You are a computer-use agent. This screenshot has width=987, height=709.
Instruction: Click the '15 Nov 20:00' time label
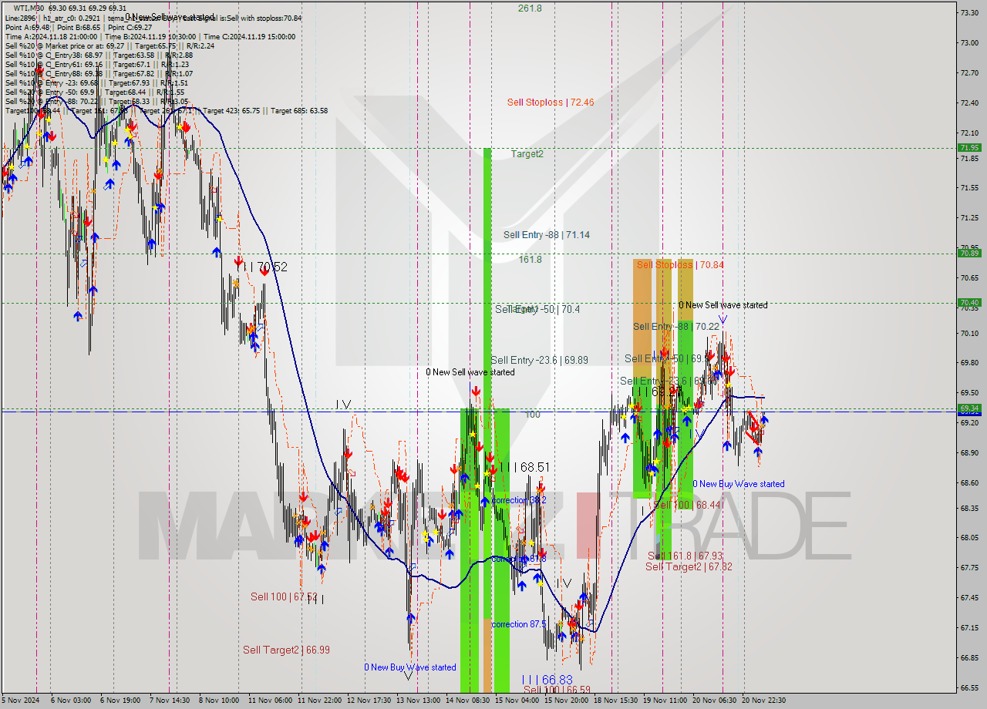click(566, 701)
